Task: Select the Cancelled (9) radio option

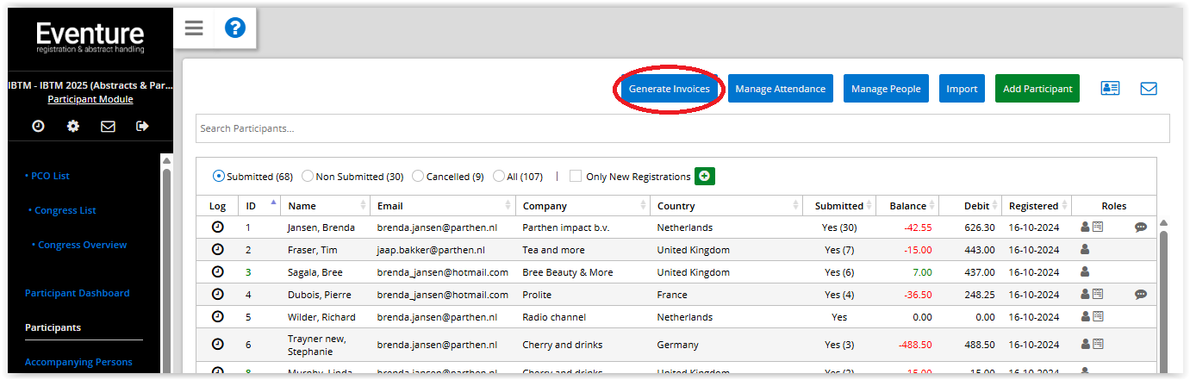Action: (x=418, y=177)
